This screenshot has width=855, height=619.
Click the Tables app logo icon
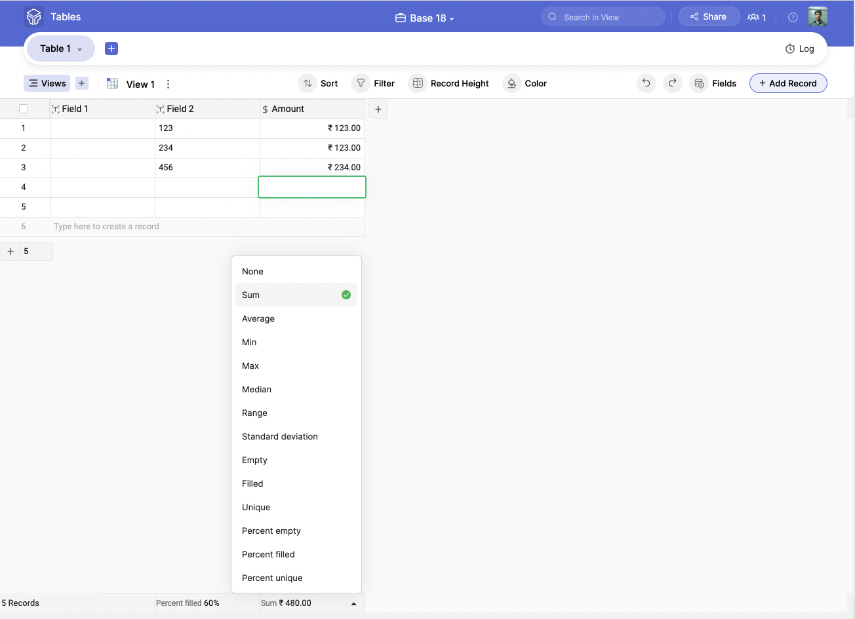[x=34, y=17]
